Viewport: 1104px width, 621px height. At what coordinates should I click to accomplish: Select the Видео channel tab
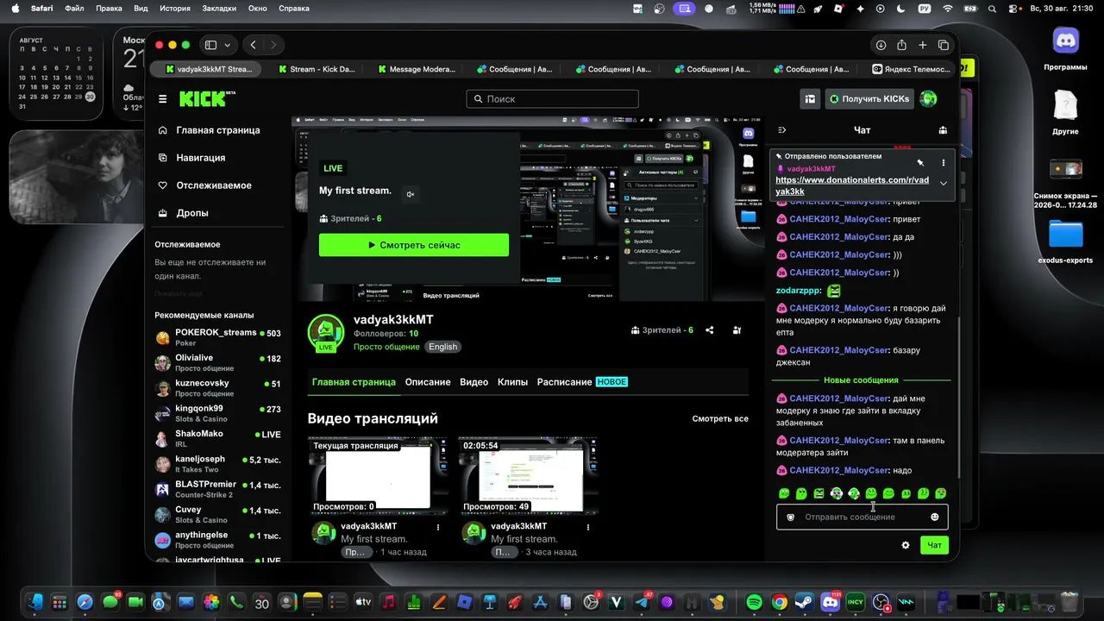tap(474, 382)
